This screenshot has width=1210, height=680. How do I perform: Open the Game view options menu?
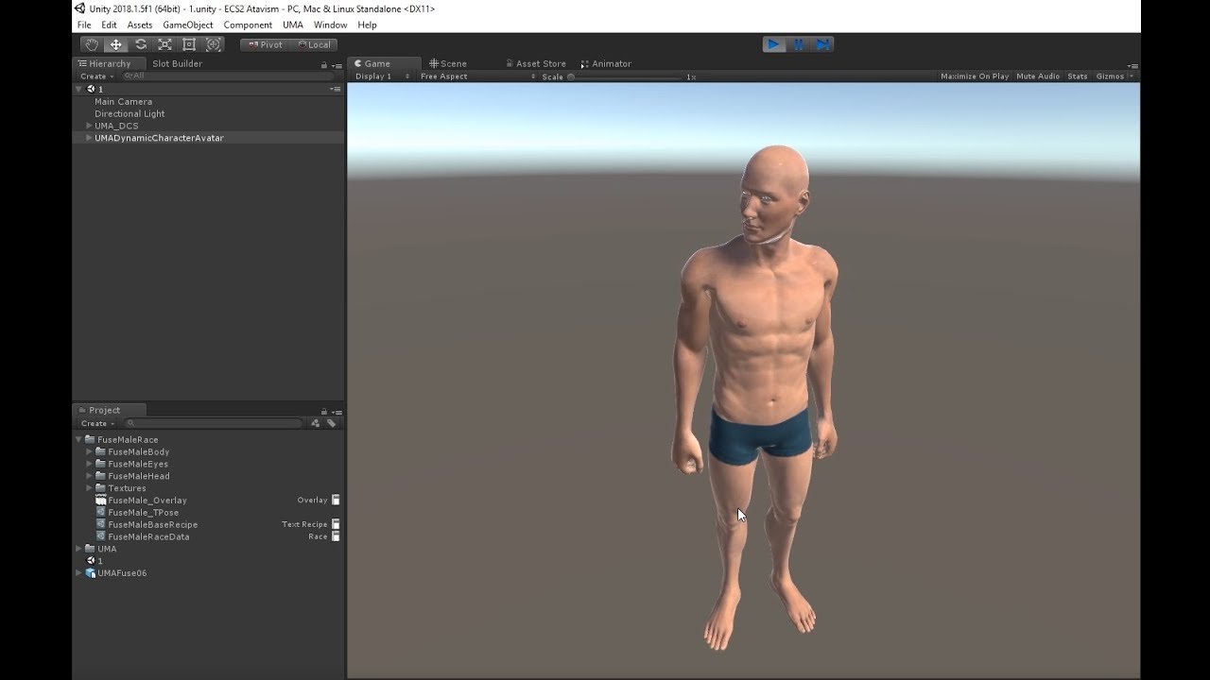(x=1132, y=65)
